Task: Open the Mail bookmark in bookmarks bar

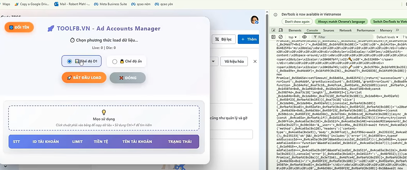Action: click(x=72, y=4)
